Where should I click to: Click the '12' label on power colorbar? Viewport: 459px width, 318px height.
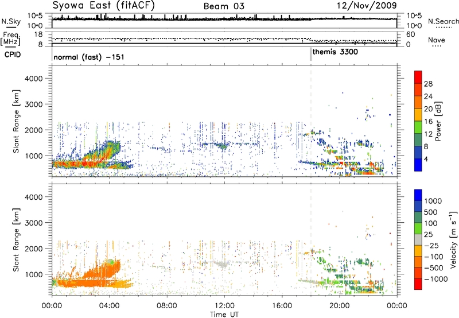pos(428,134)
